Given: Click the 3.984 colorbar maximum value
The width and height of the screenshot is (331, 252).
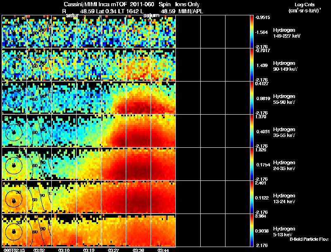Looking at the screenshot, I should pyautogui.click(x=261, y=216).
